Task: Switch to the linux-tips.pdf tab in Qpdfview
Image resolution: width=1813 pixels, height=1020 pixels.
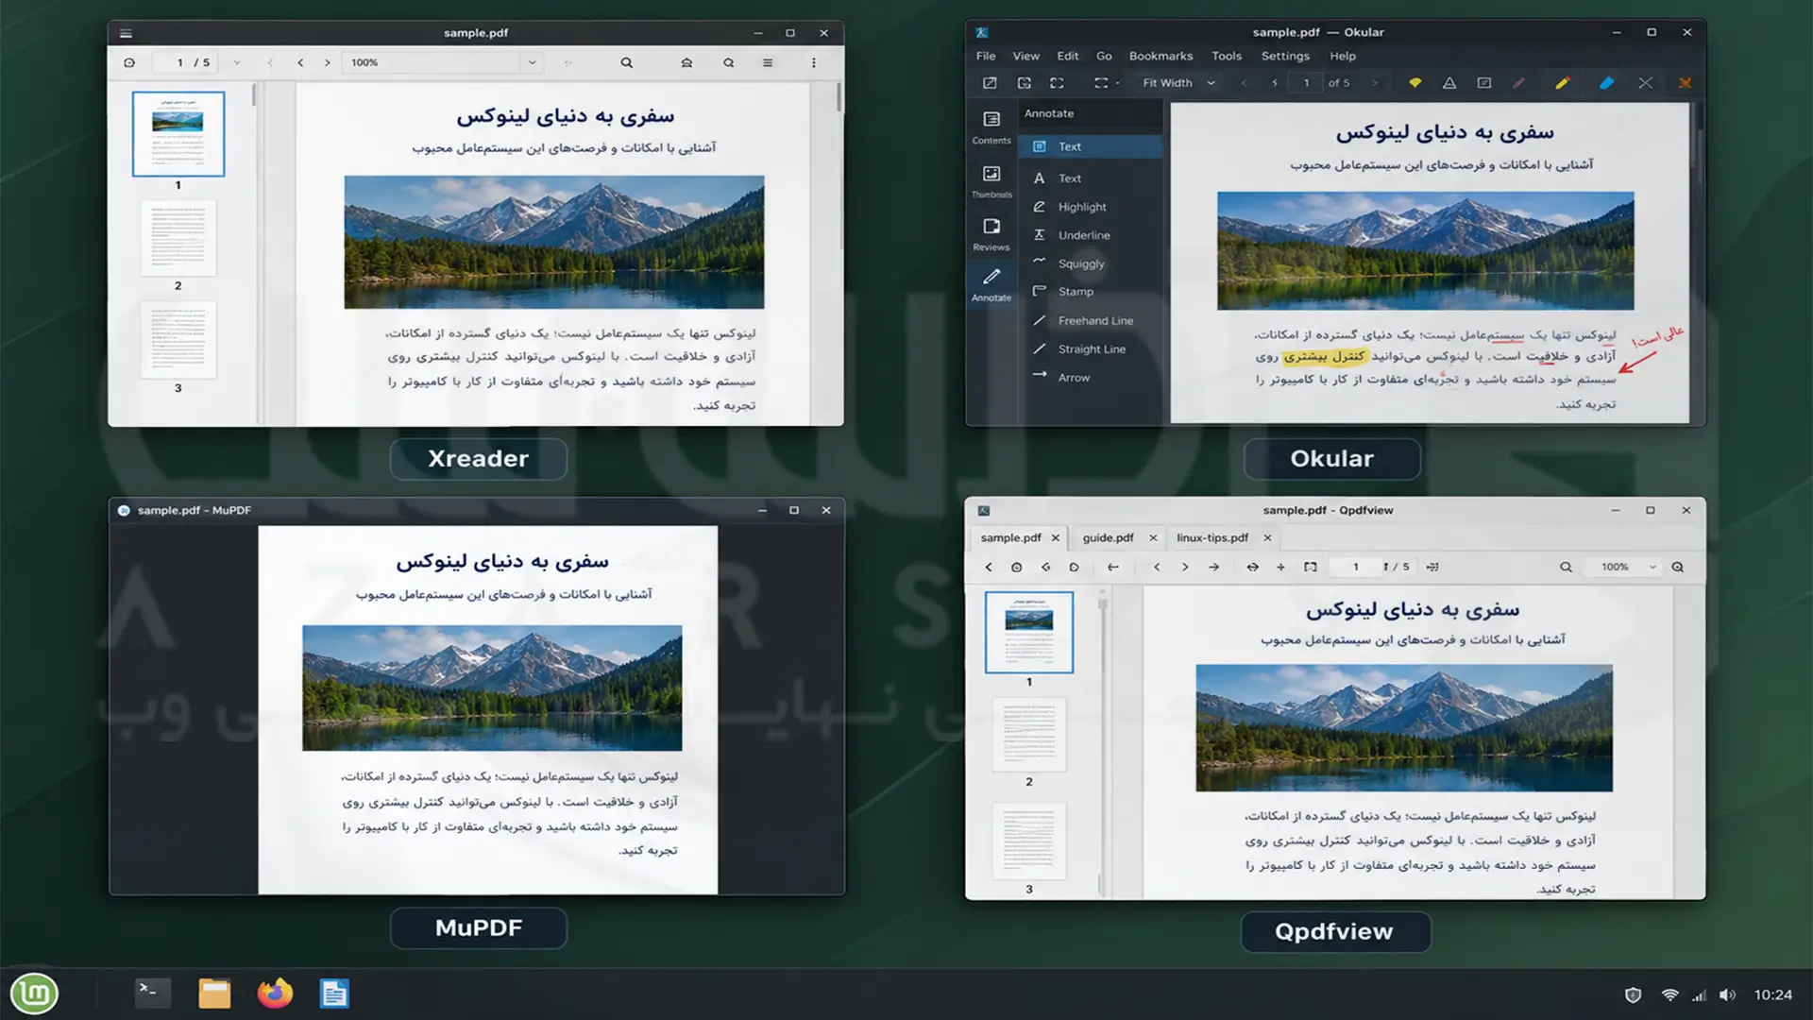Action: coord(1212,538)
